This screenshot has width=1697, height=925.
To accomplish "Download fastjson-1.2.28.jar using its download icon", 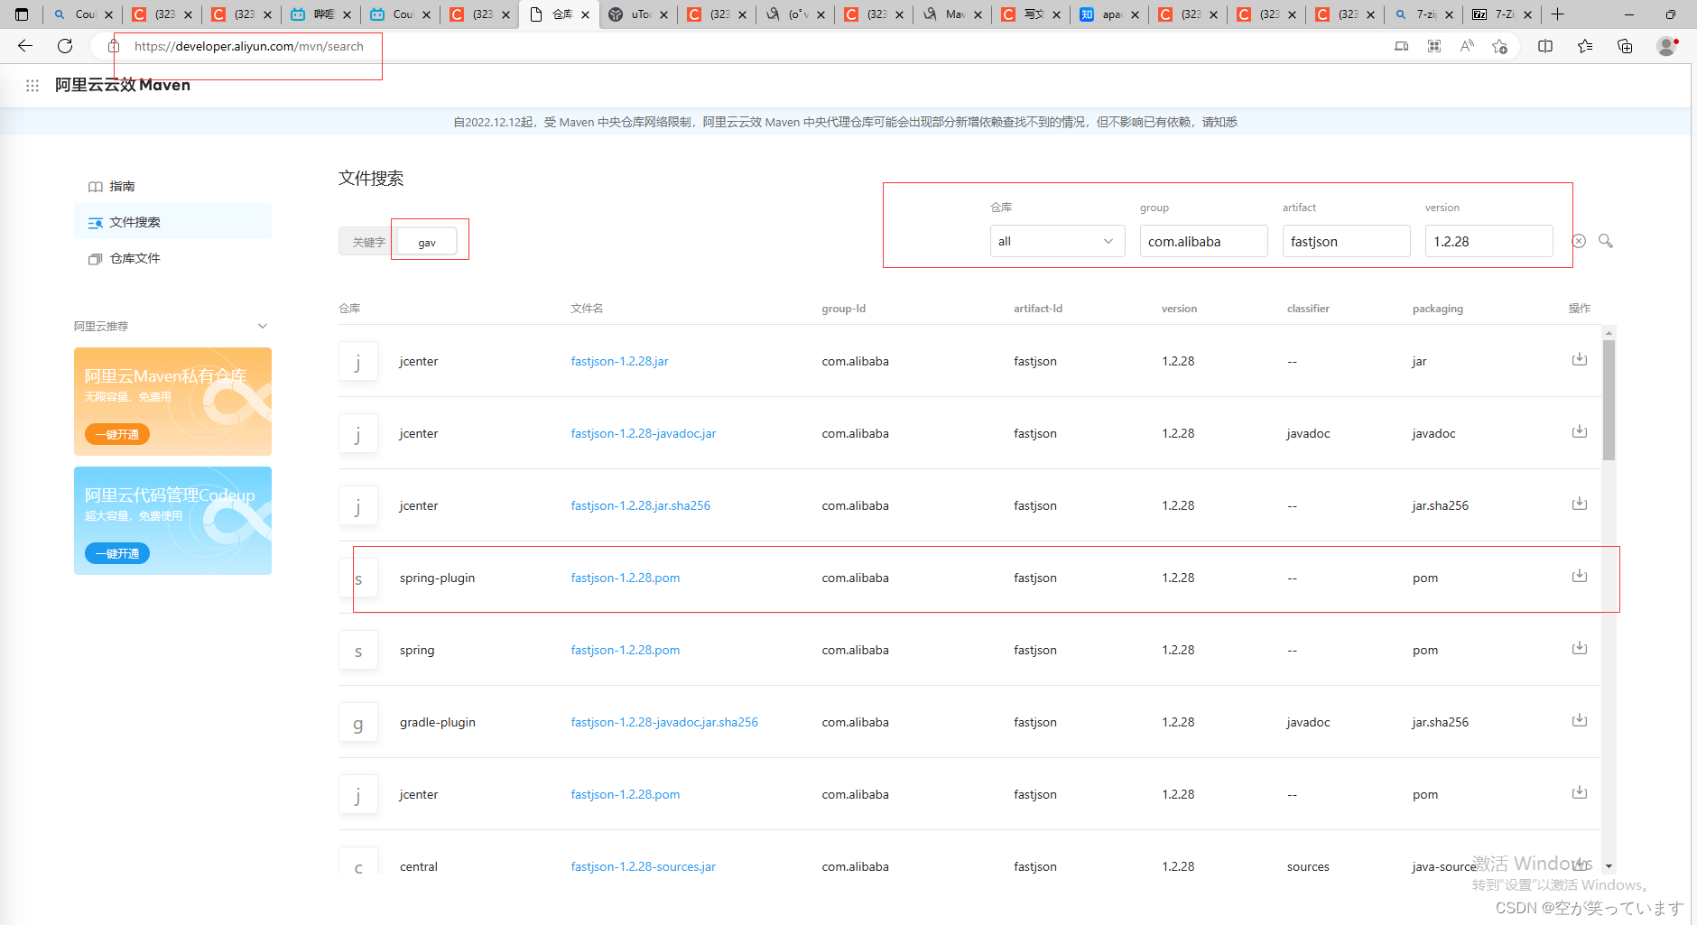I will click(1579, 358).
